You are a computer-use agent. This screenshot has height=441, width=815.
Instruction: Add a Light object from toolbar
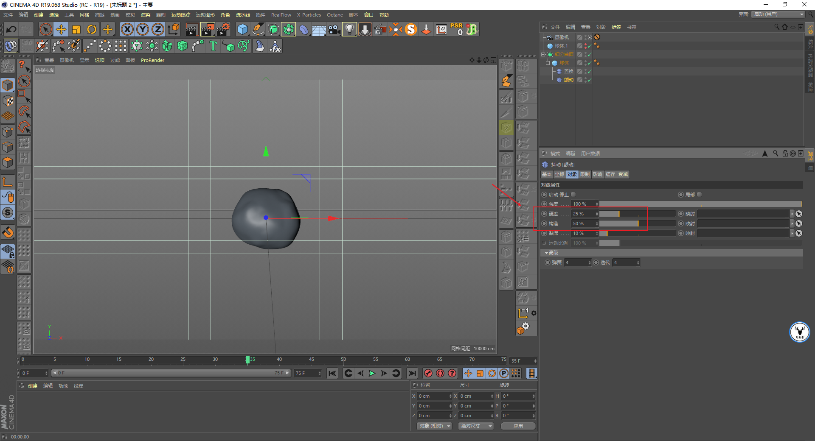click(349, 29)
